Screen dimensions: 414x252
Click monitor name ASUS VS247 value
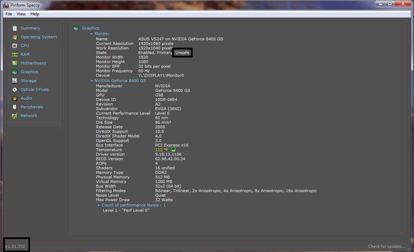point(181,39)
